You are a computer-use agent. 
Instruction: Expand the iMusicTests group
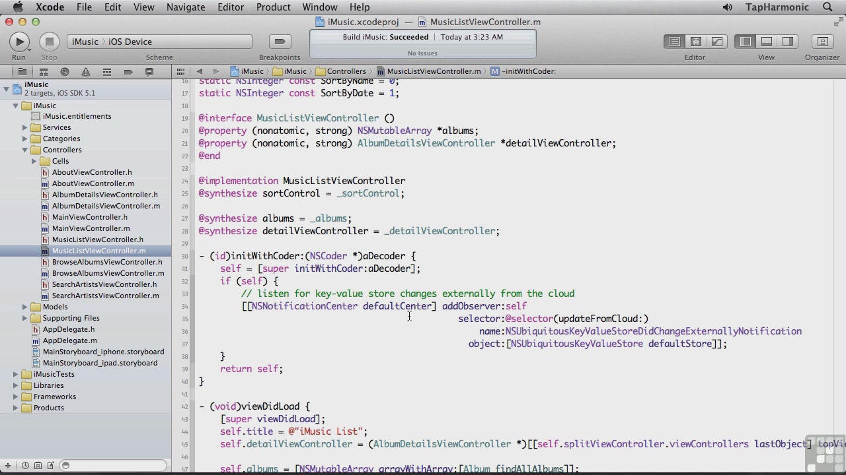pos(15,374)
